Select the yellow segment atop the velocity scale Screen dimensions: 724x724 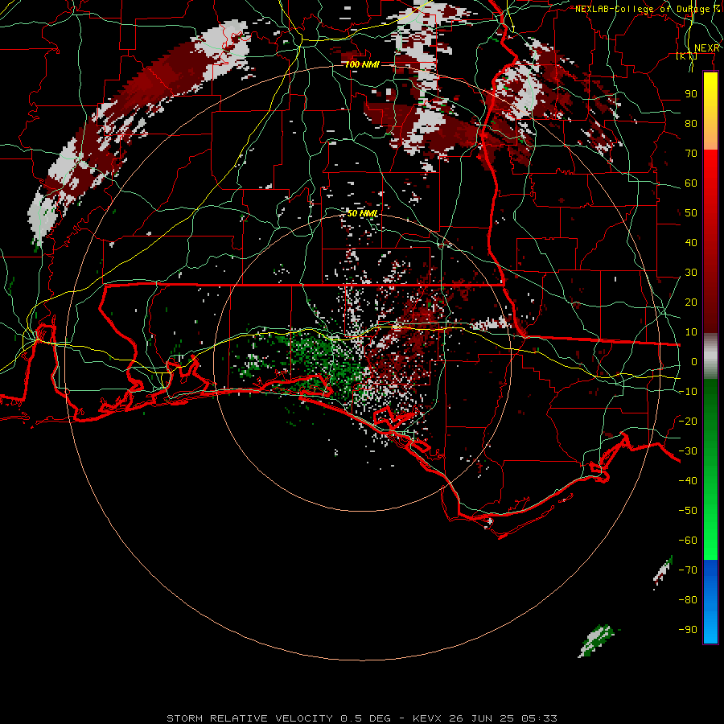[x=710, y=111]
